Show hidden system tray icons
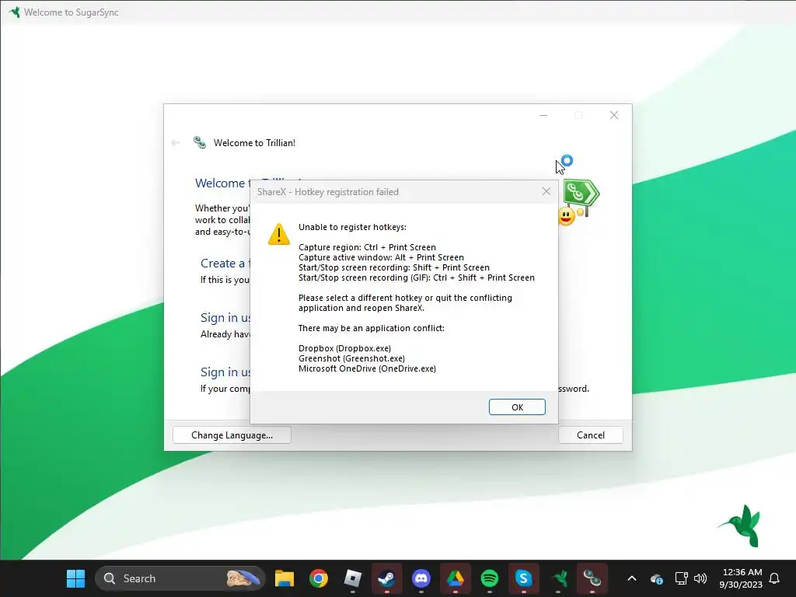 (631, 578)
